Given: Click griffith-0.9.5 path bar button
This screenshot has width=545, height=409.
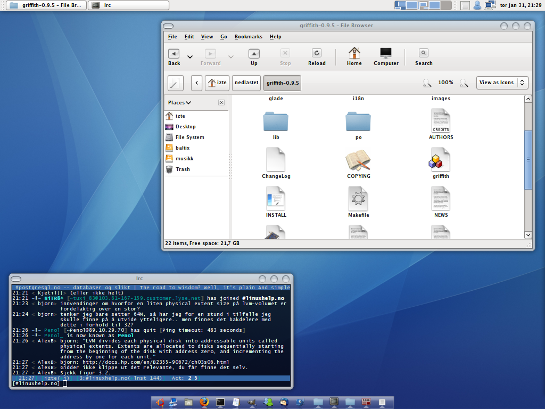Looking at the screenshot, I should point(282,83).
